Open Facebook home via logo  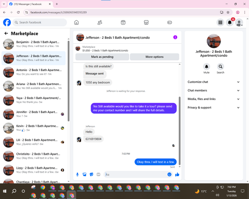[x=7, y=22]
